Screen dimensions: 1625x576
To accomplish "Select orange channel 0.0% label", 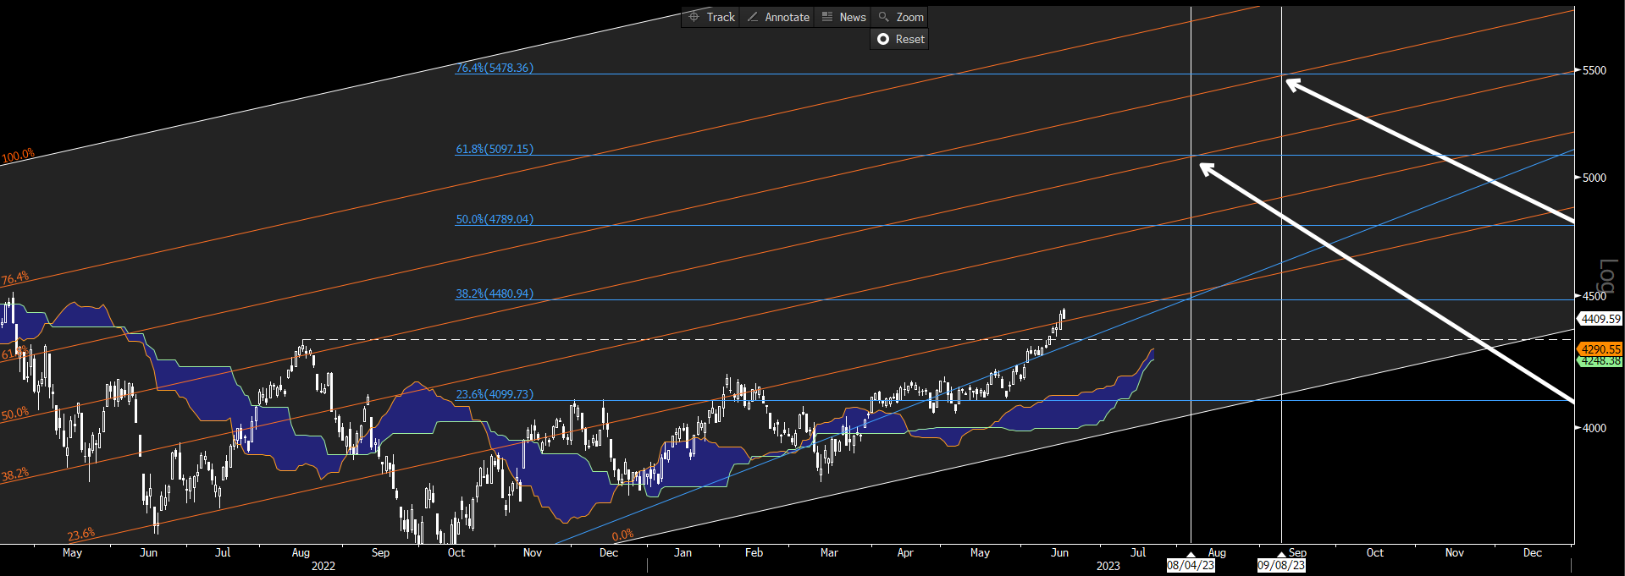I will 622,535.
